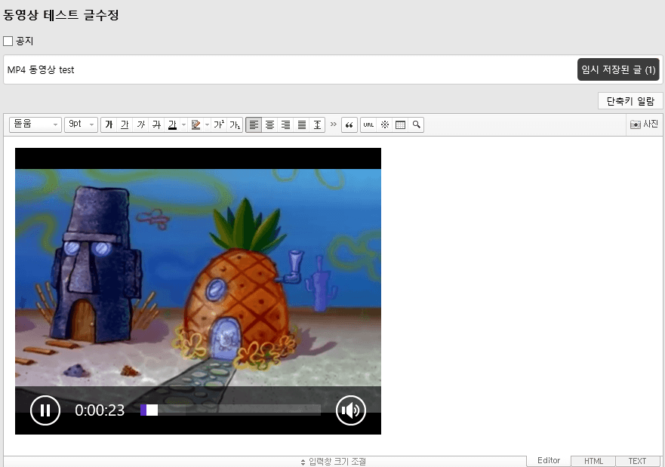Apply superscript formatting
Image resolution: width=665 pixels, height=467 pixels.
pyautogui.click(x=219, y=124)
